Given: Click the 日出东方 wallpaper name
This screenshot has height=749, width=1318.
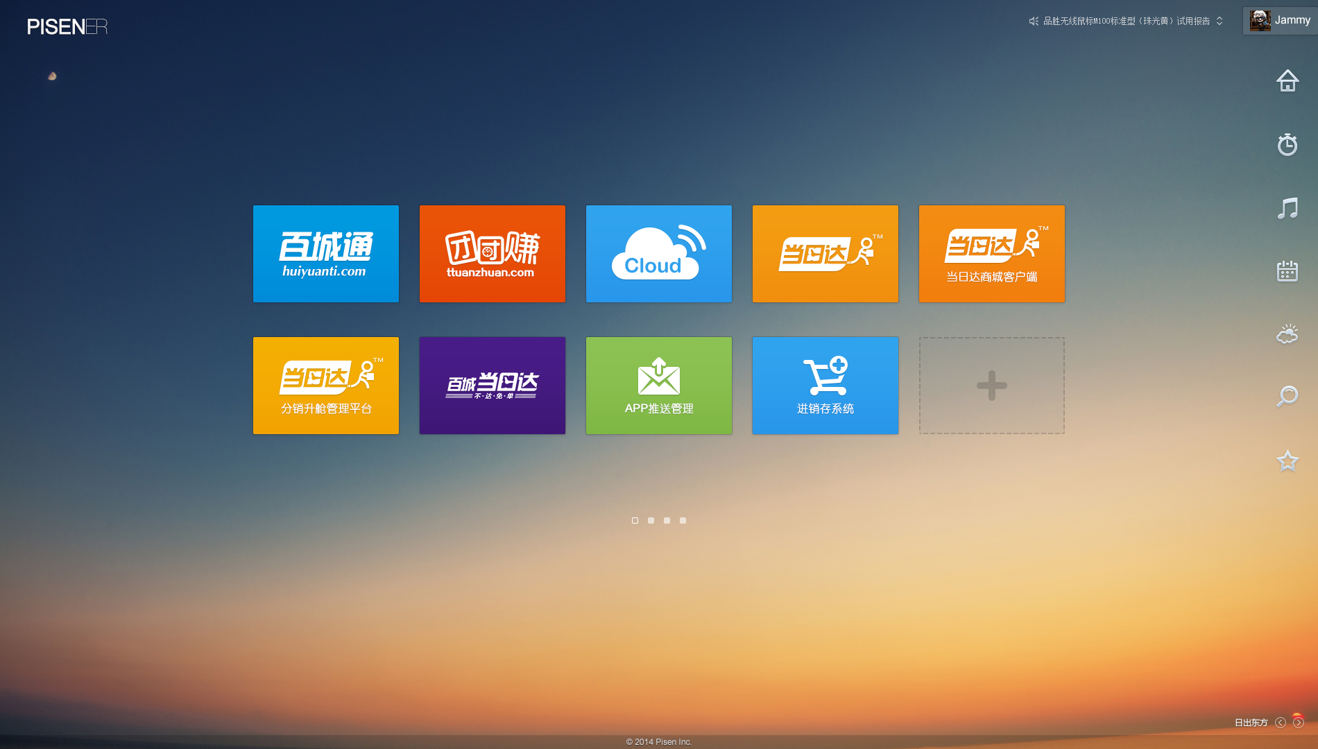Looking at the screenshot, I should [1251, 723].
